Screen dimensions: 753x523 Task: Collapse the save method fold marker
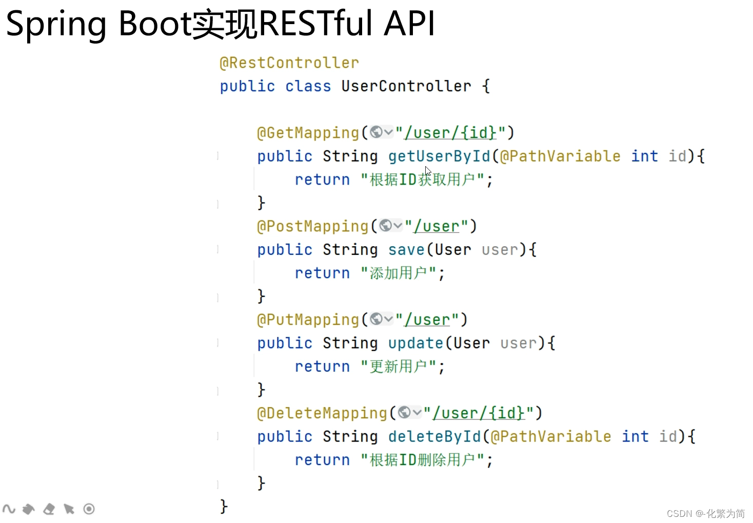(x=218, y=249)
